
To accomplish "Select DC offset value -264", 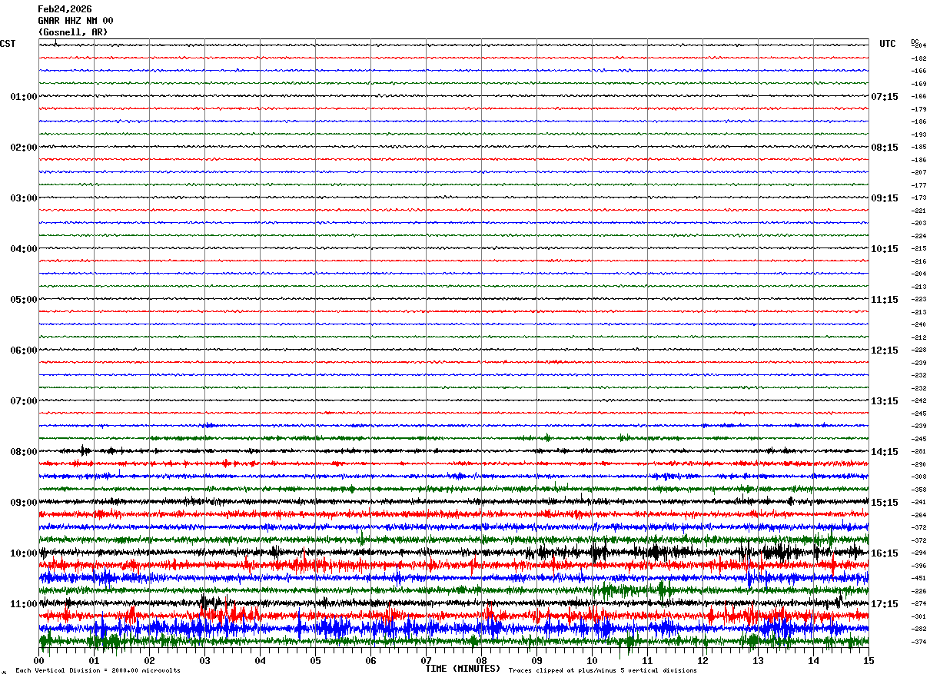I will (x=918, y=515).
